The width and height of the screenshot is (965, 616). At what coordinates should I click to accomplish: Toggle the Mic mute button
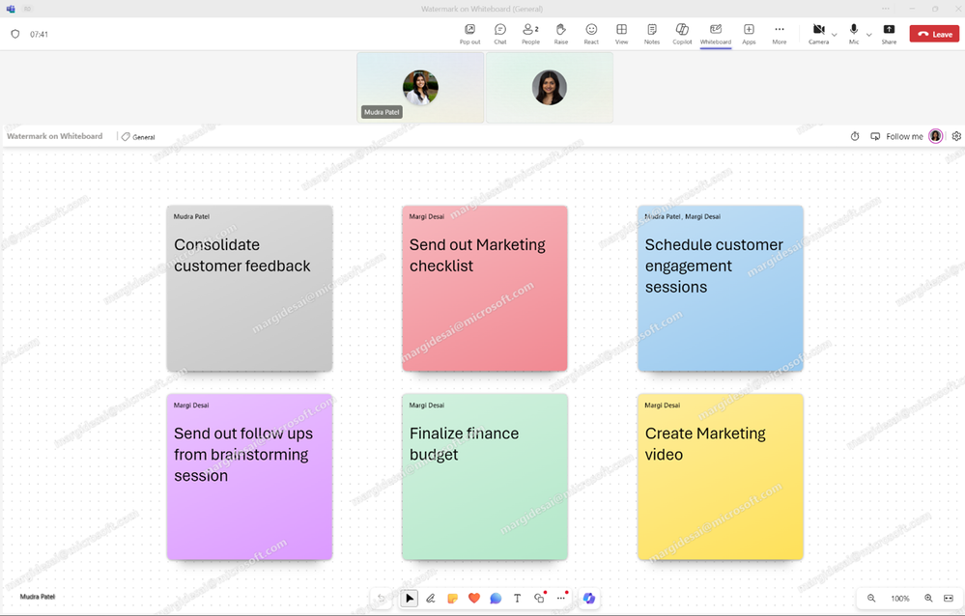854,34
